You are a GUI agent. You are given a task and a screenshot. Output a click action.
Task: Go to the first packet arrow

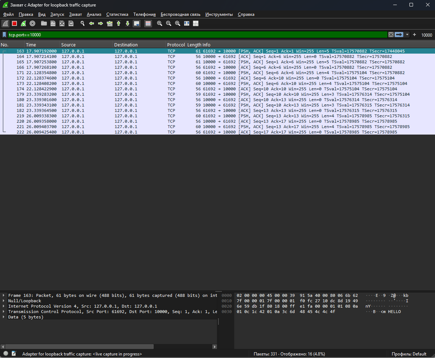[x=119, y=23]
